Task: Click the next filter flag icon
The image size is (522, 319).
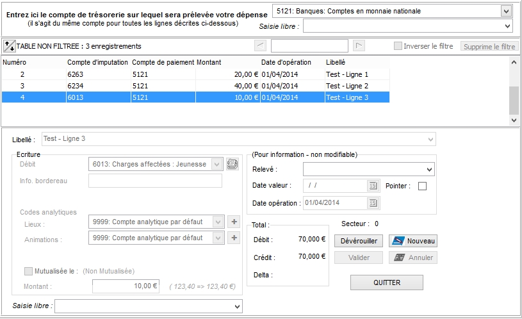Action: 359,45
